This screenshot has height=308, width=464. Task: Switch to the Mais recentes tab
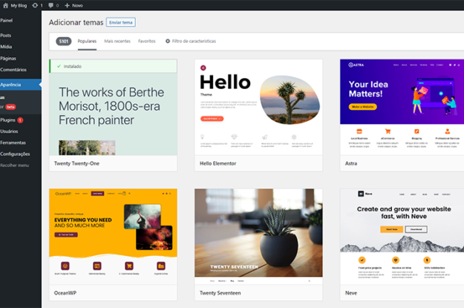(x=117, y=41)
